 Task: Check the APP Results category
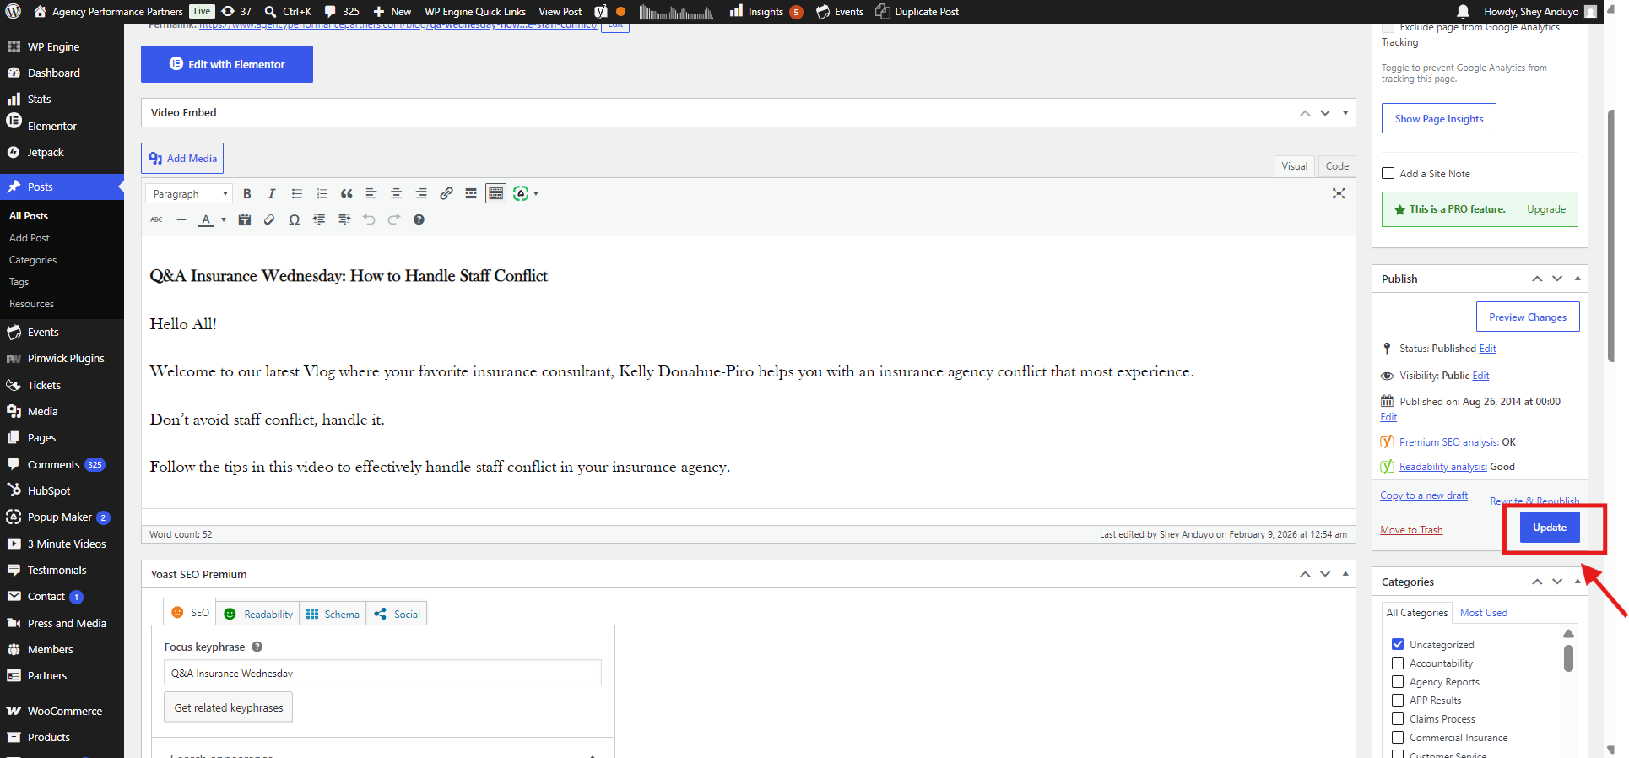tap(1398, 701)
